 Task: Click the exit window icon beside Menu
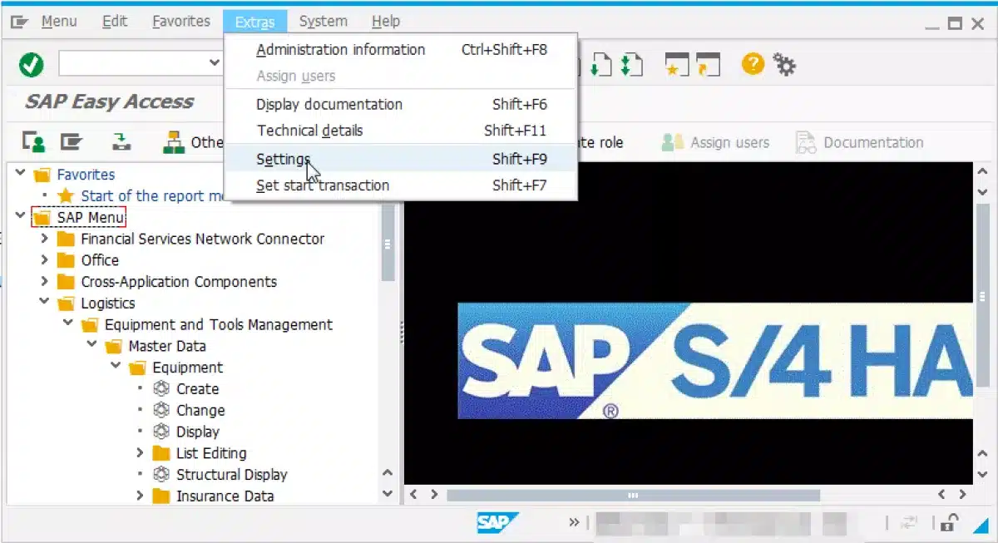19,22
